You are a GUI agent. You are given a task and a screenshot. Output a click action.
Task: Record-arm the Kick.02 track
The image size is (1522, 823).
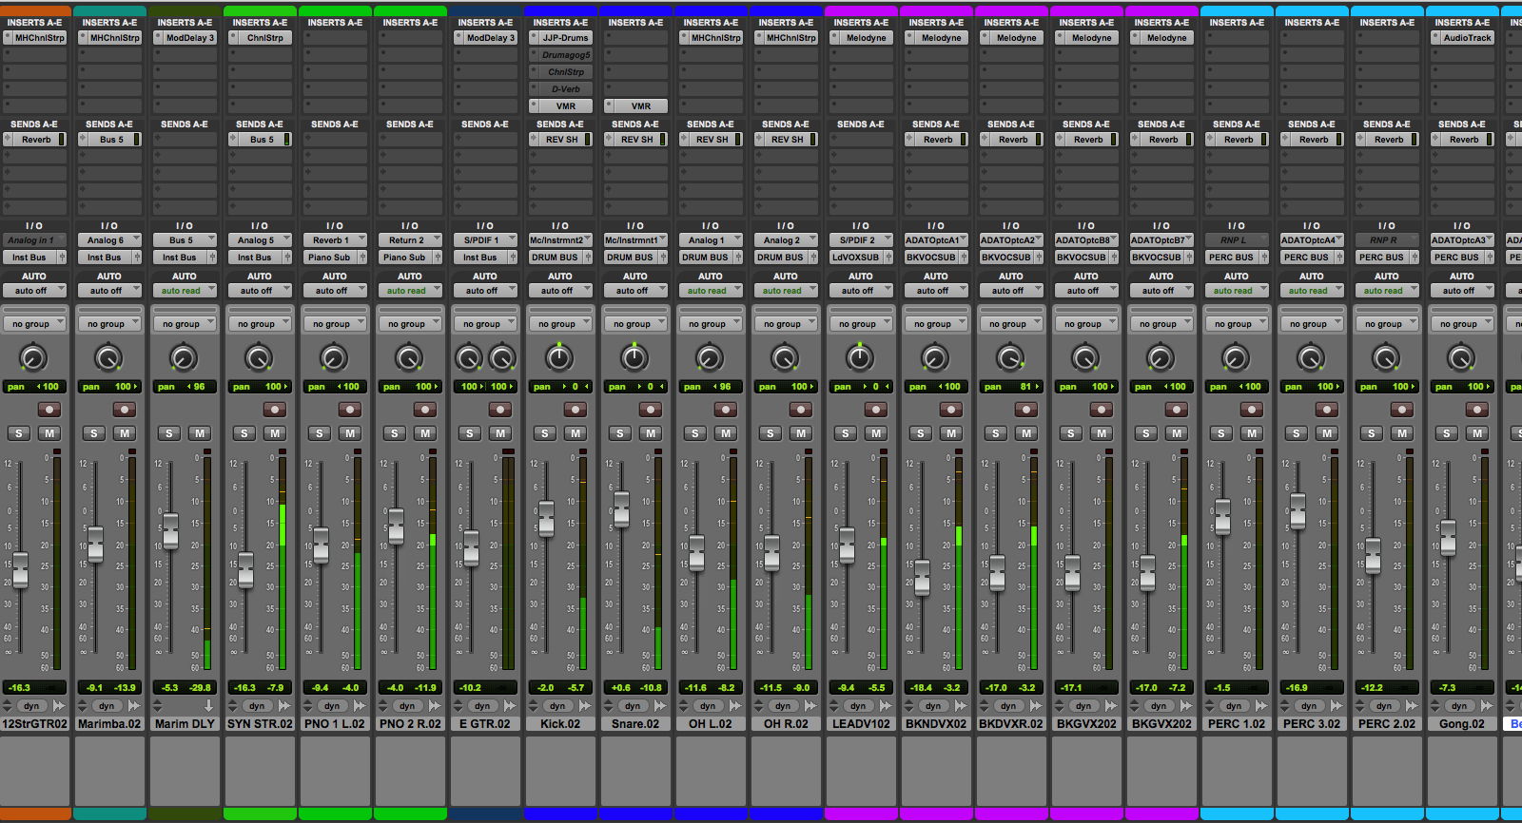[x=575, y=410]
